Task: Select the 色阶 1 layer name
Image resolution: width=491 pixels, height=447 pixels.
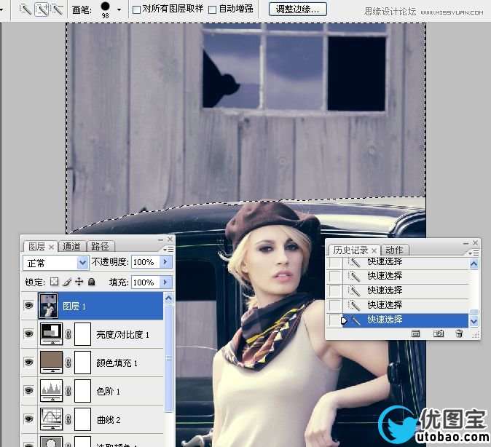Action: point(108,391)
